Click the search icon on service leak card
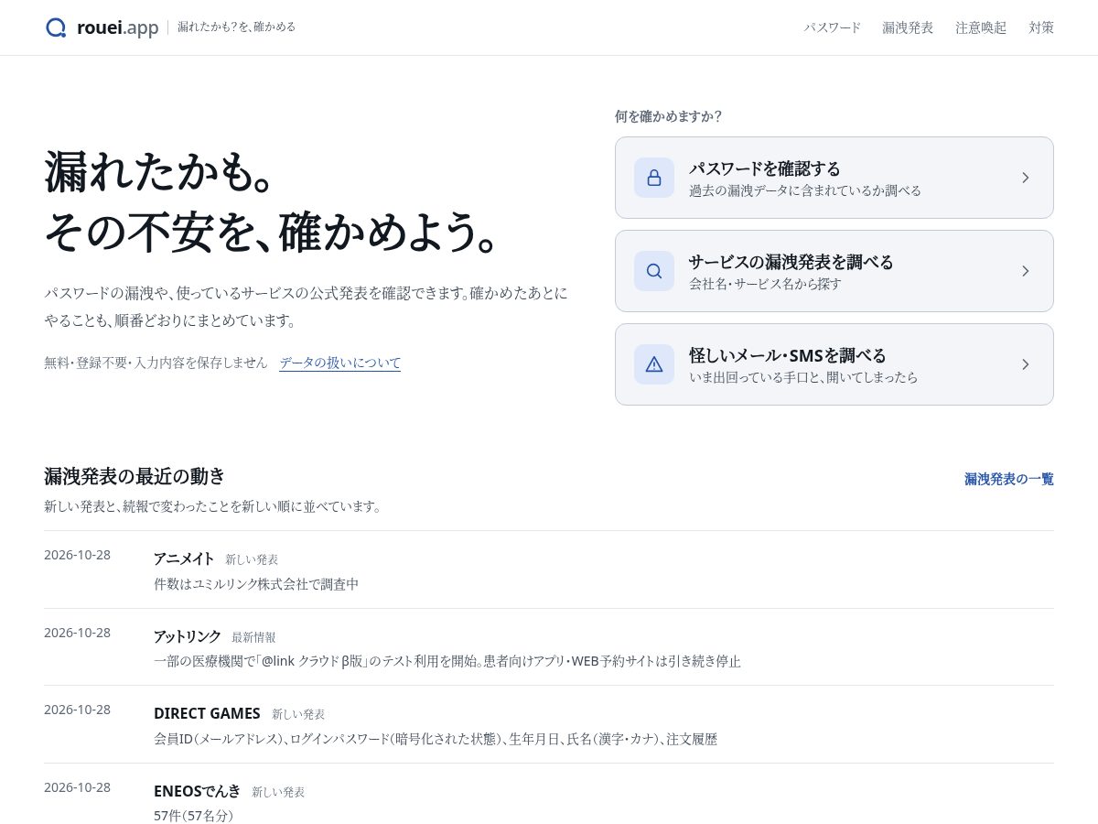 (x=654, y=271)
